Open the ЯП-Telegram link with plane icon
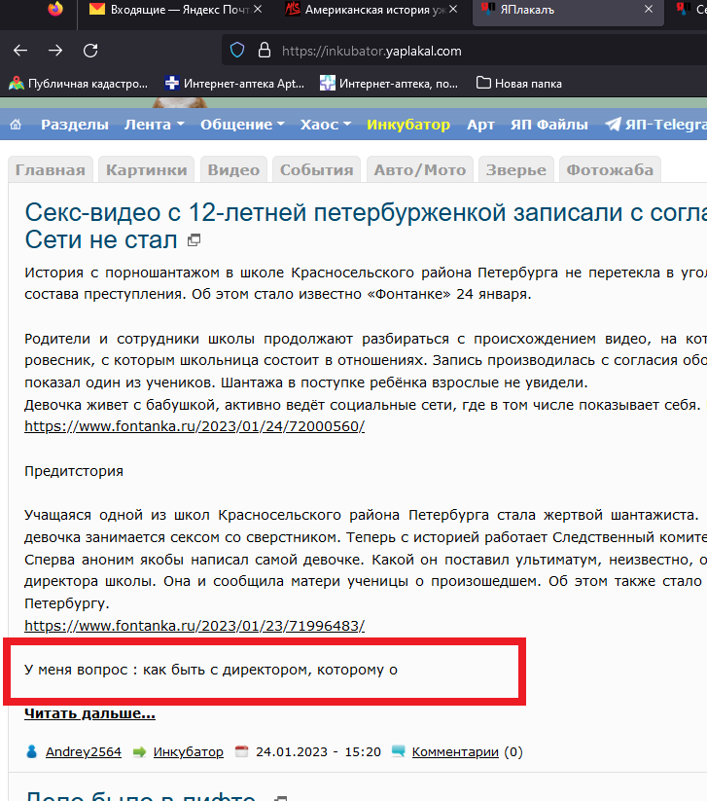707x801 pixels. (x=656, y=125)
